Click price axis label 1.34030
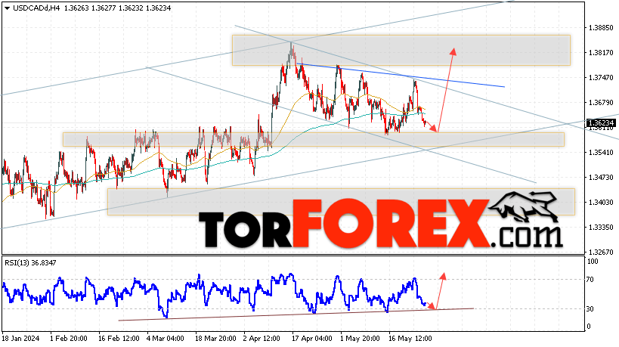The width and height of the screenshot is (619, 347). tap(601, 202)
